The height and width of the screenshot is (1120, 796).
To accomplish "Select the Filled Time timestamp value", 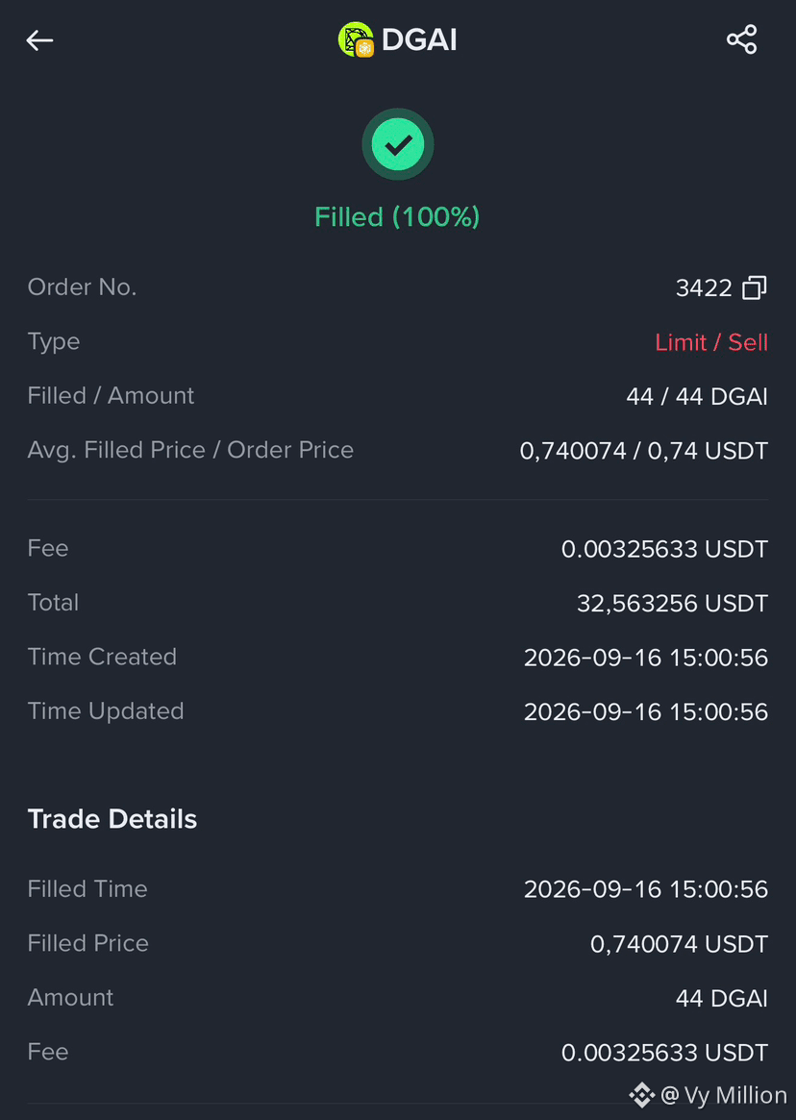I will point(646,889).
